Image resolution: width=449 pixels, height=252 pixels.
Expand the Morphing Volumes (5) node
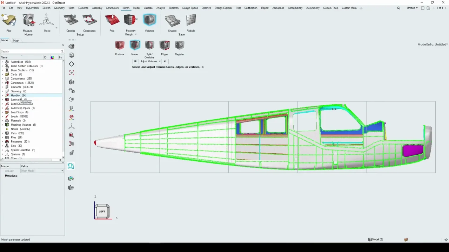click(x=2, y=125)
